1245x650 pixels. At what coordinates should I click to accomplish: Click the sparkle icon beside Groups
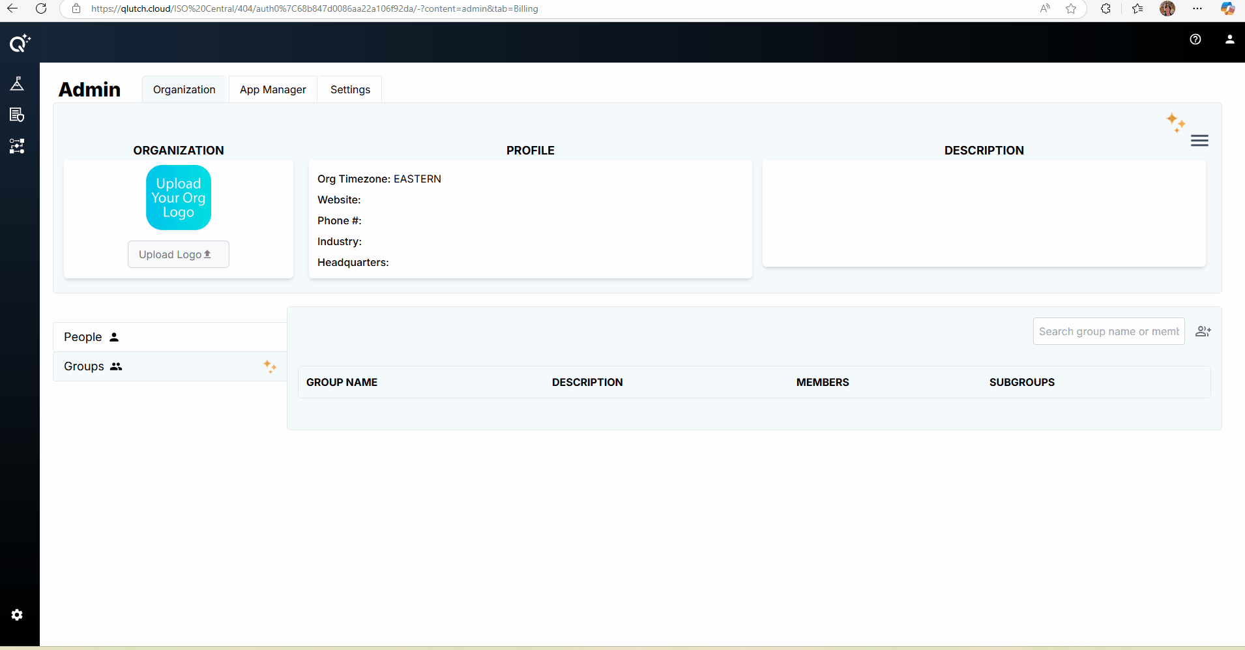pyautogui.click(x=270, y=366)
